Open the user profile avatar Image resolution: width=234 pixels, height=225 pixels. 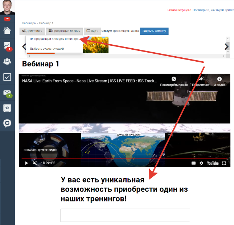coord(7,7)
